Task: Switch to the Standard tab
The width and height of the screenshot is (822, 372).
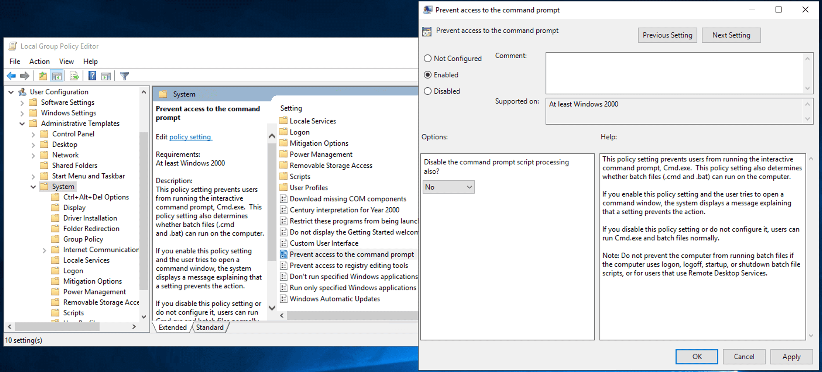Action: pyautogui.click(x=210, y=327)
